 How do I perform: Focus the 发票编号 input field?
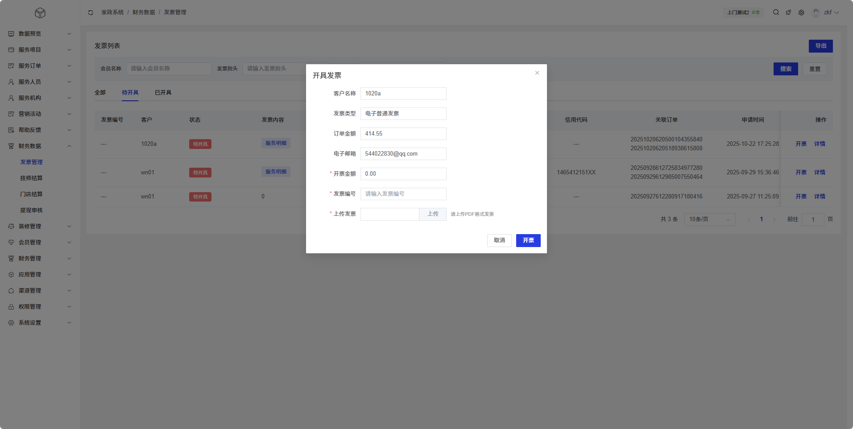point(403,194)
